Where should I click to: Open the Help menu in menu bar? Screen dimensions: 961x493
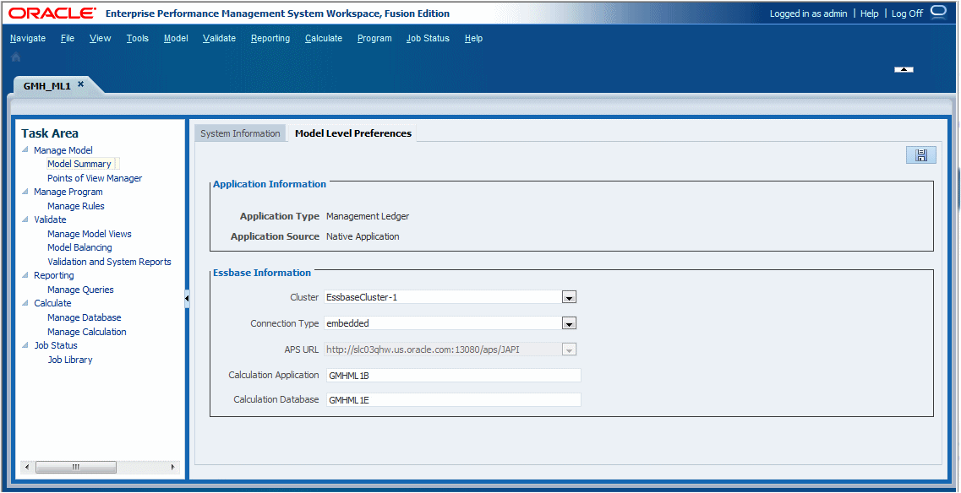[473, 38]
